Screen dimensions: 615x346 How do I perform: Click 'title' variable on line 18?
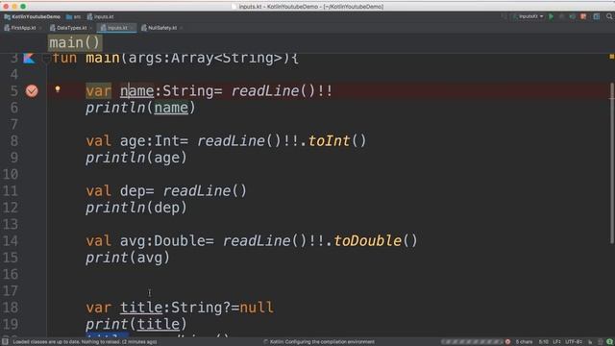point(141,308)
